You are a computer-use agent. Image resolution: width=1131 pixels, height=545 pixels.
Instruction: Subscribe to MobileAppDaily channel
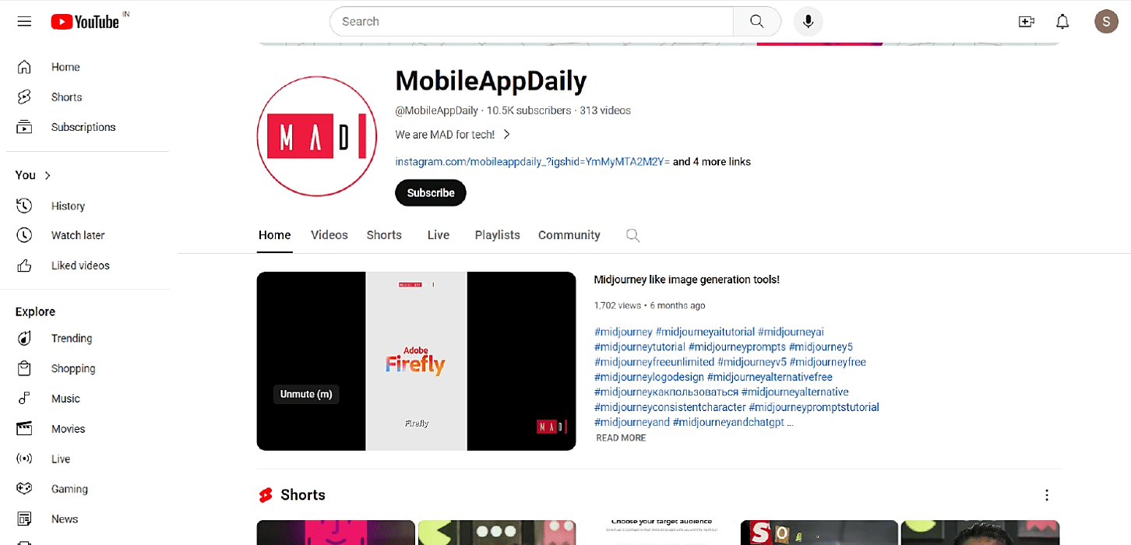click(431, 193)
